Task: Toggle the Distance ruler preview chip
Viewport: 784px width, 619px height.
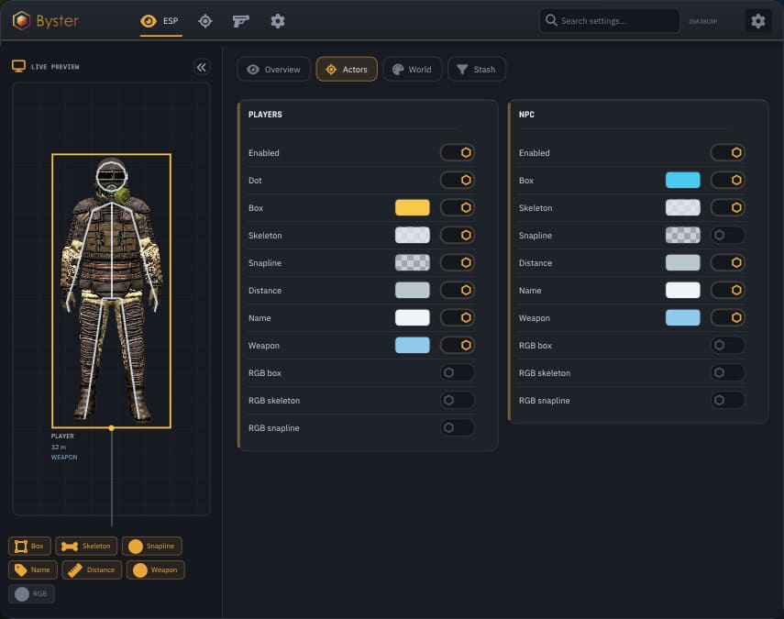Action: (92, 570)
